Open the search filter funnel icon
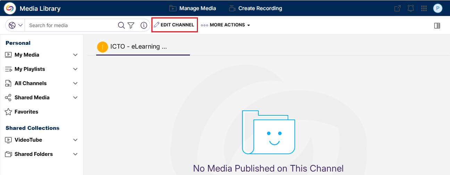450x175 pixels. (x=131, y=25)
